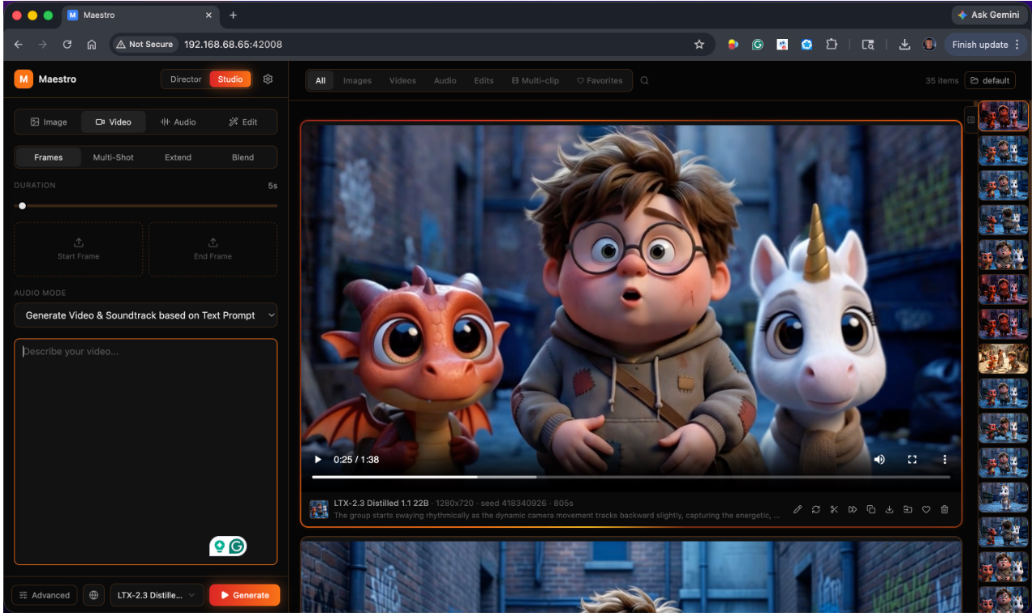The width and height of the screenshot is (1032, 613).
Task: Open Maestro settings gear icon
Action: tap(268, 79)
